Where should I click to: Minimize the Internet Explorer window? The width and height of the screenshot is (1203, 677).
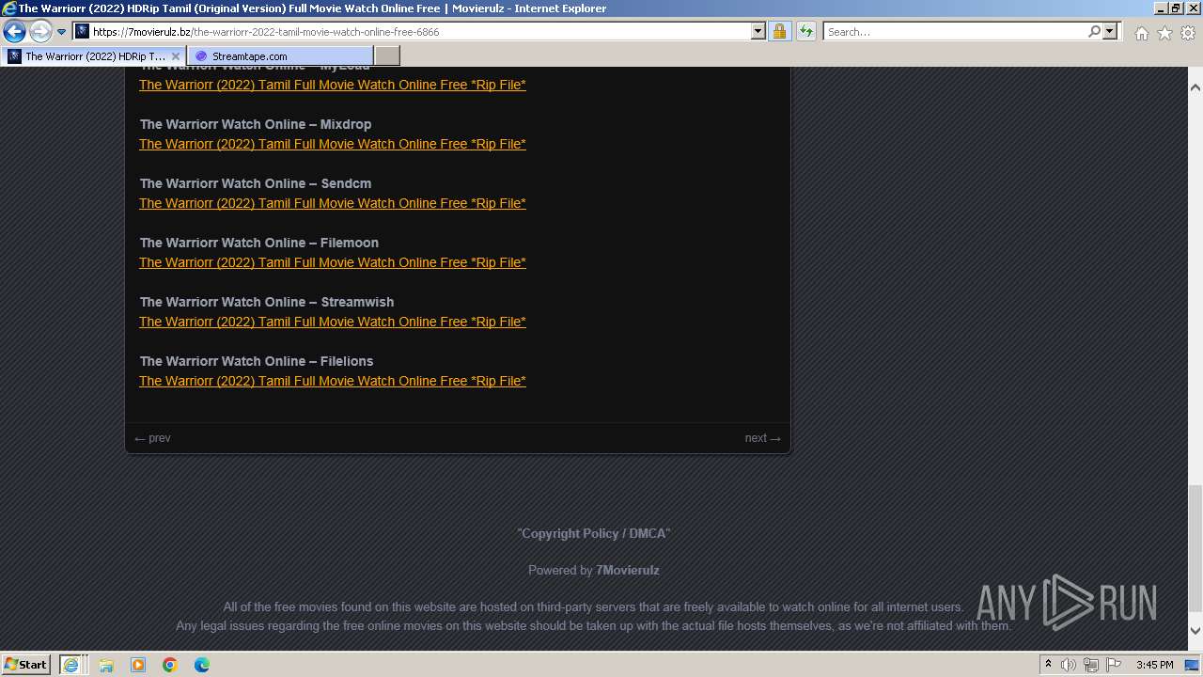click(1160, 8)
